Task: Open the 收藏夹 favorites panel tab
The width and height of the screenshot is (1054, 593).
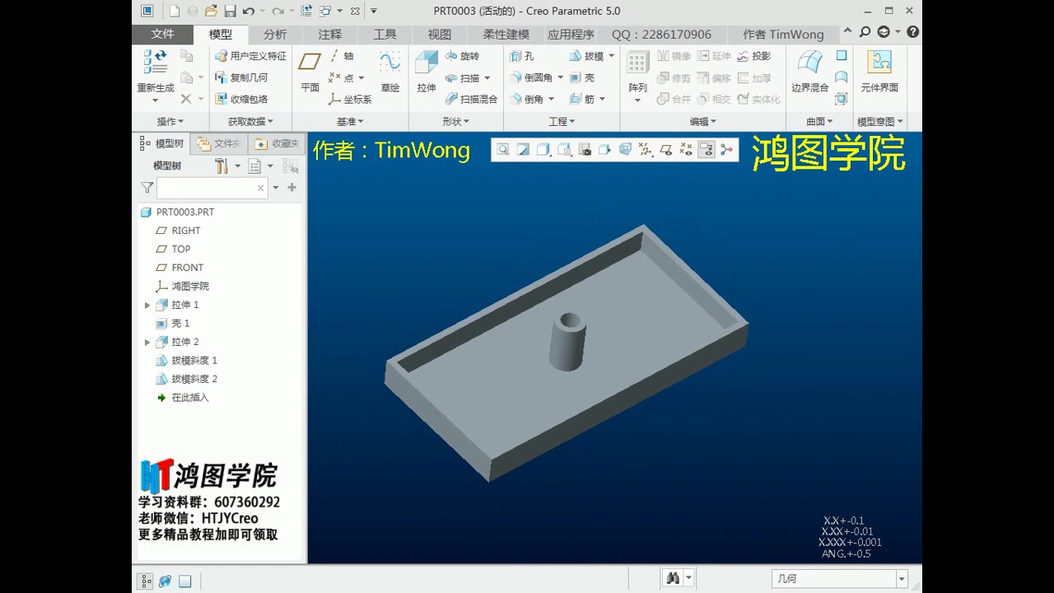Action: (x=277, y=143)
